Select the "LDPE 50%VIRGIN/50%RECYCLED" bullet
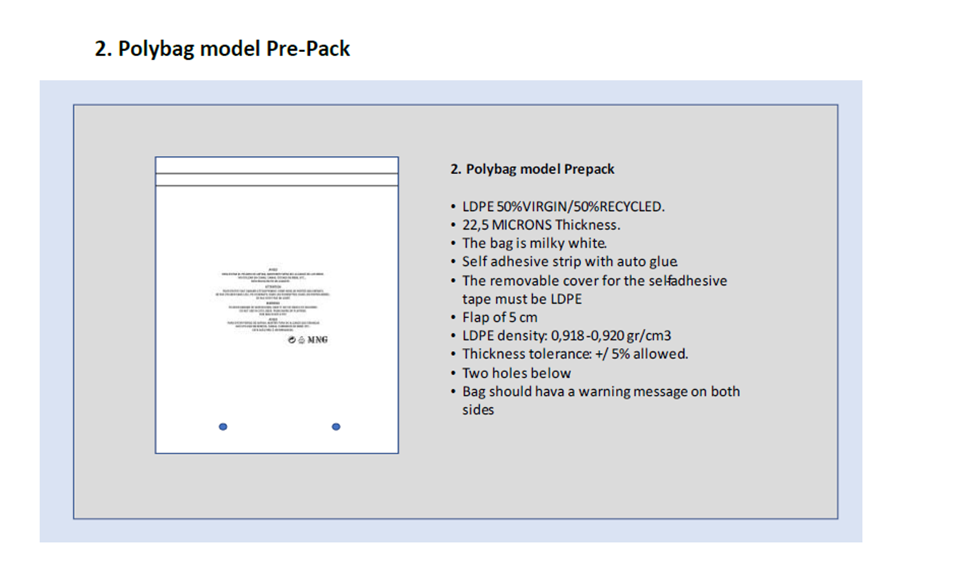 pos(563,207)
